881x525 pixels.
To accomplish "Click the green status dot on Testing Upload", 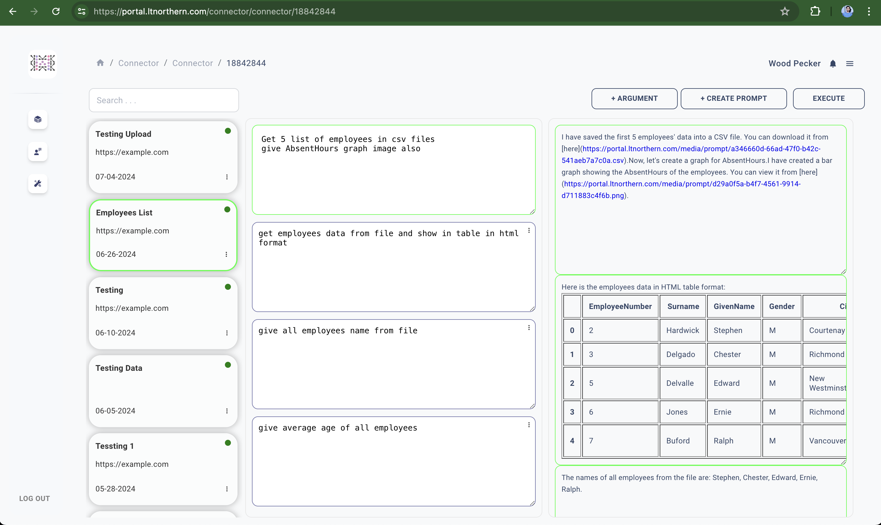I will (x=228, y=131).
